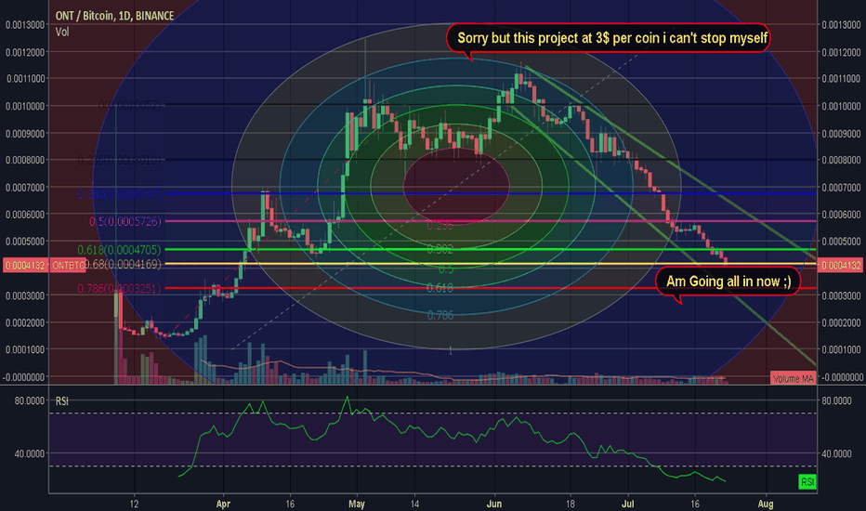
Task: Click the 14 date tick on the time axis
Action: [x=414, y=504]
